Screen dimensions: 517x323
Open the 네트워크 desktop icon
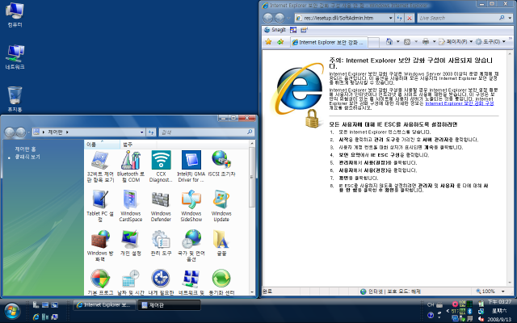(15, 57)
